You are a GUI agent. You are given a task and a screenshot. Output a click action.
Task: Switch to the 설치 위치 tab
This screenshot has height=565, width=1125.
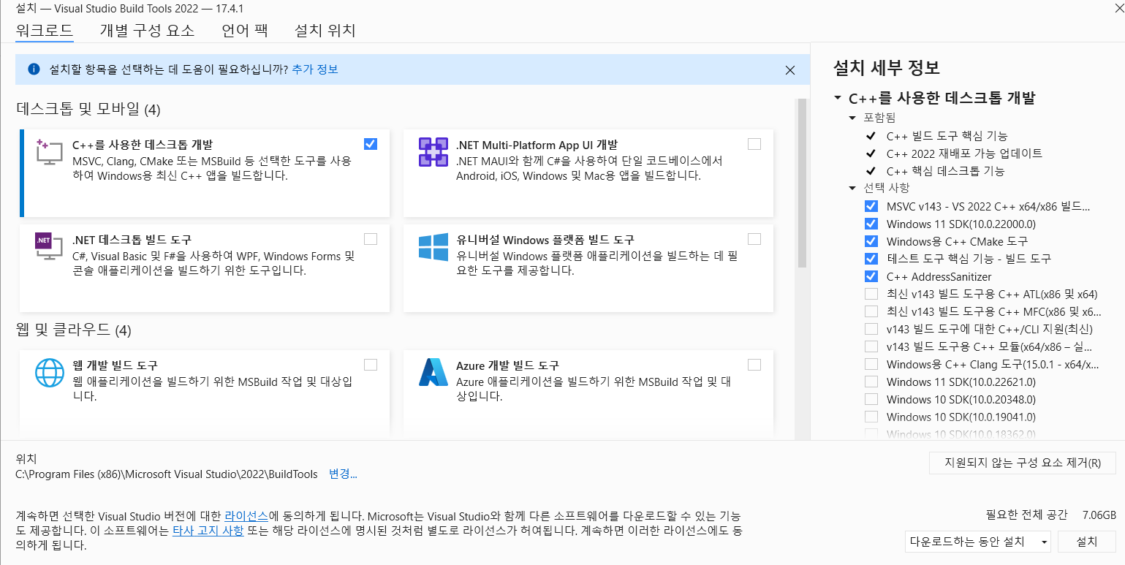[x=325, y=31]
